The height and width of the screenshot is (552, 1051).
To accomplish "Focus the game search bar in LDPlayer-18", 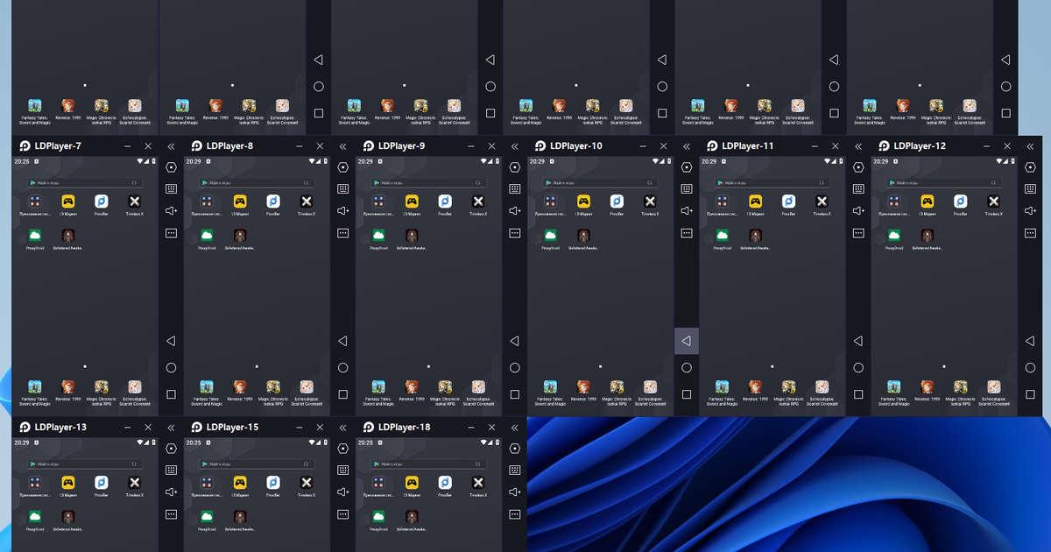I will (428, 464).
